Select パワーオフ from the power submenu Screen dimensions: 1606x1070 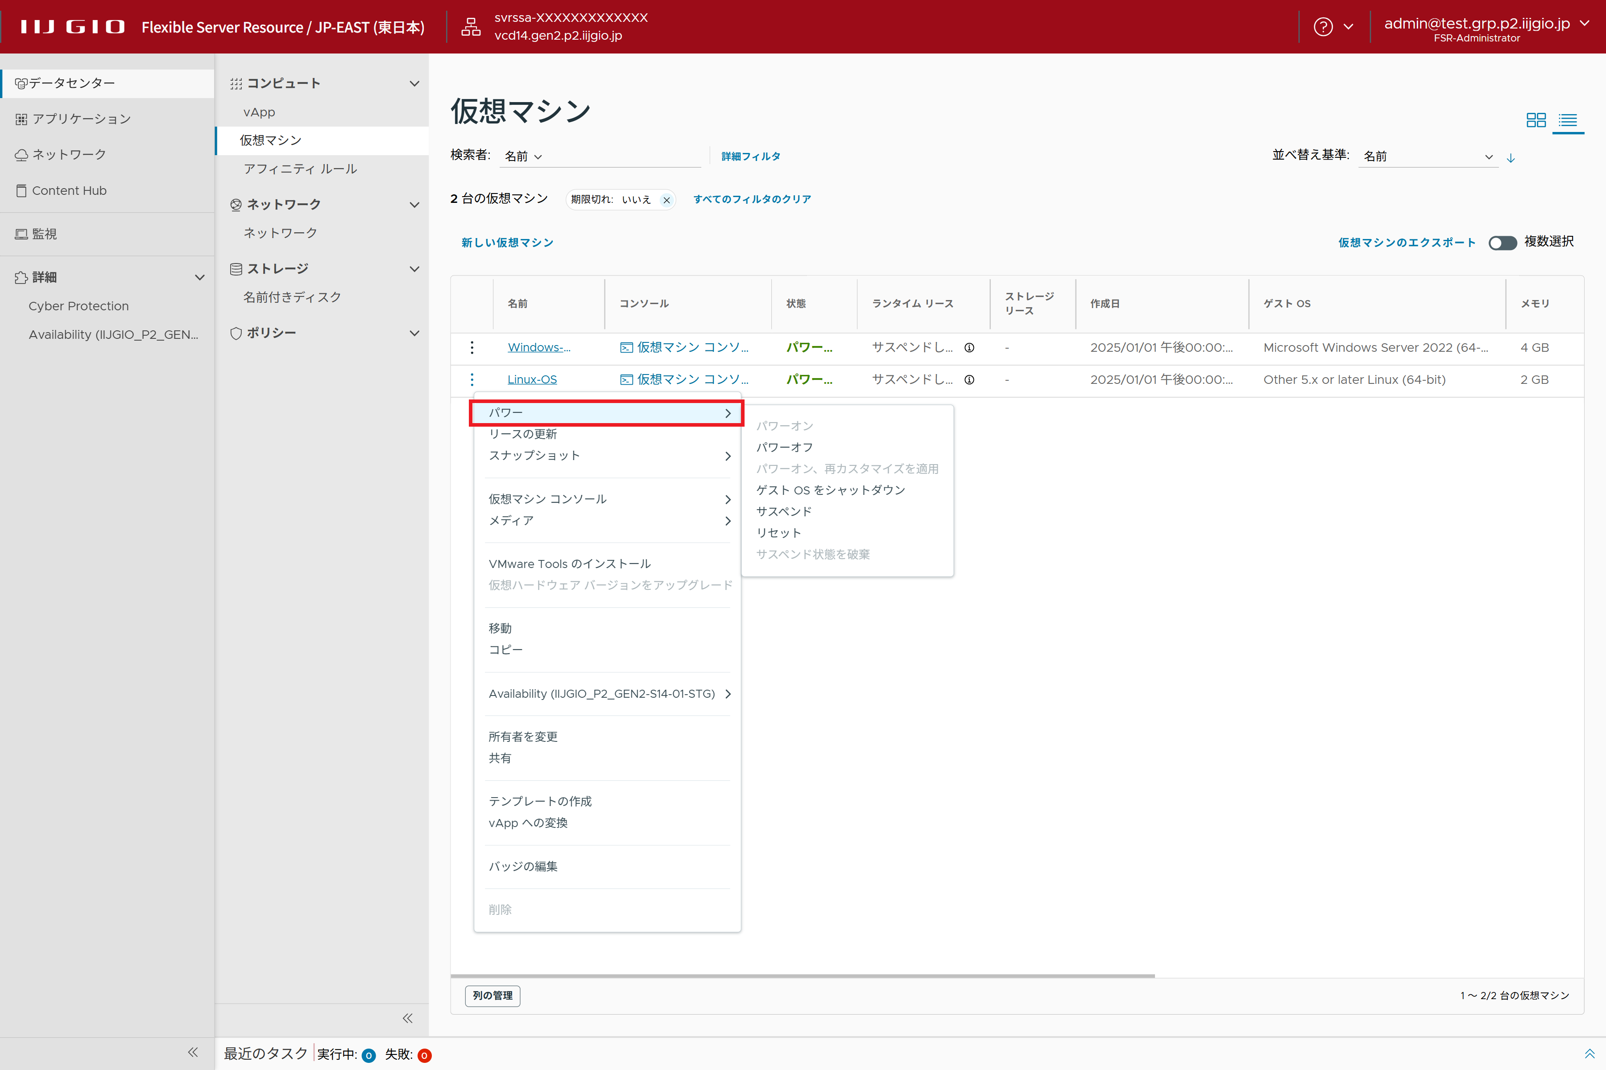click(x=785, y=447)
